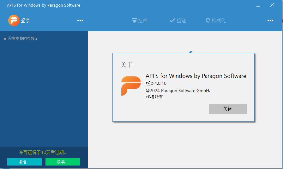Viewport: 283px width, 169px height.
Task: Open the 登录 sign-in link
Action: click(x=26, y=20)
